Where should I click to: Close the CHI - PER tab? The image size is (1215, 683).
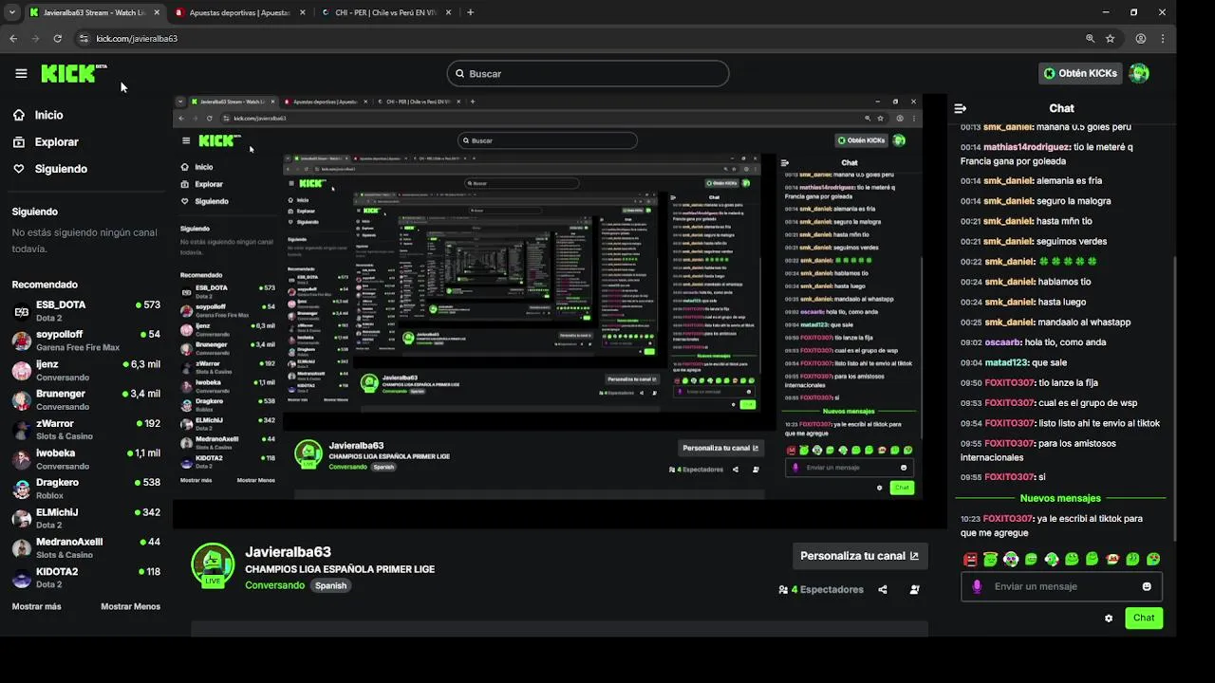tap(449, 12)
